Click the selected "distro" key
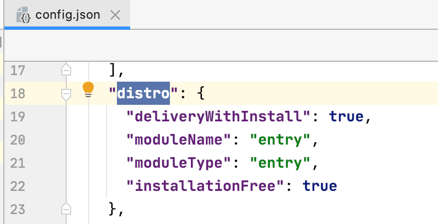Viewport: 438px width, 224px height. click(143, 94)
